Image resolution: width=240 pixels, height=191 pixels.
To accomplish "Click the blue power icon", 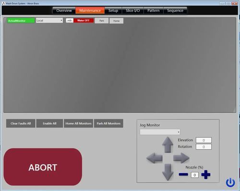I will (x=230, y=182).
